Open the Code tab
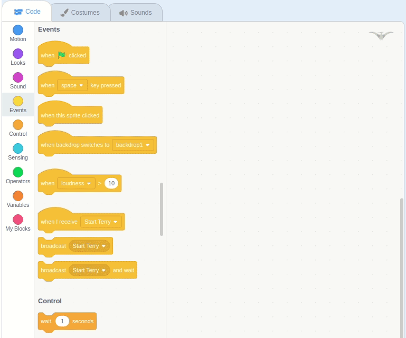 coord(27,12)
